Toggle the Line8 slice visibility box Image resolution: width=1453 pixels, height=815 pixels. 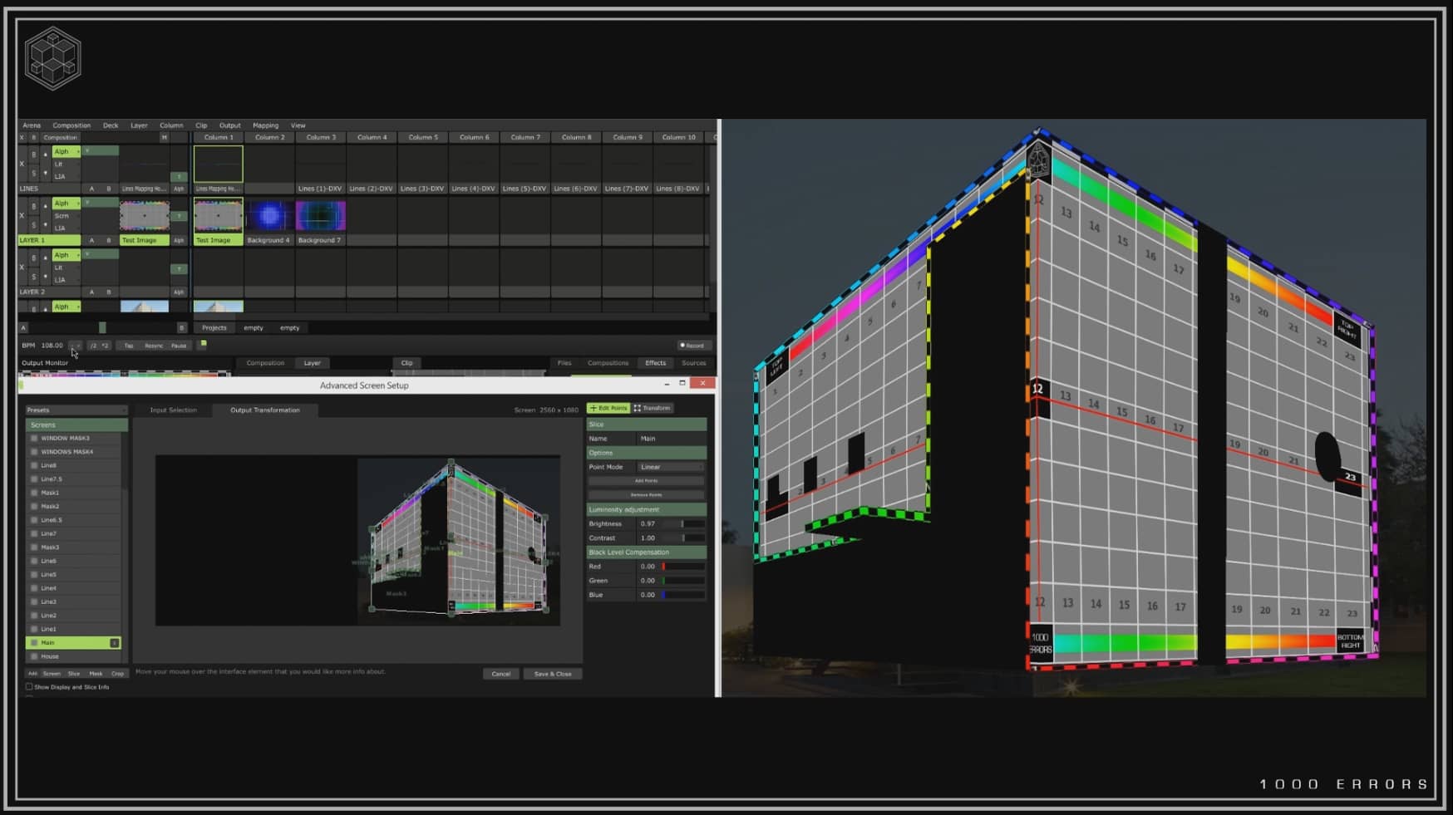coord(34,465)
